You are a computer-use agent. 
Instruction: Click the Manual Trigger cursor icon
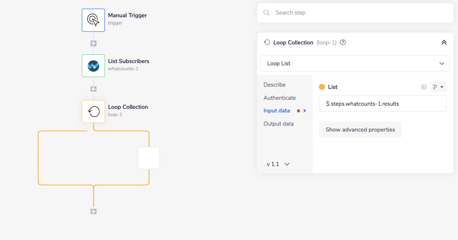pos(93,20)
